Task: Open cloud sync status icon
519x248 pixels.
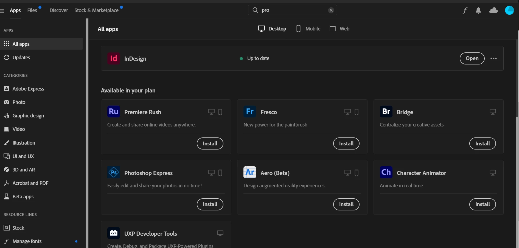Action: (493, 10)
